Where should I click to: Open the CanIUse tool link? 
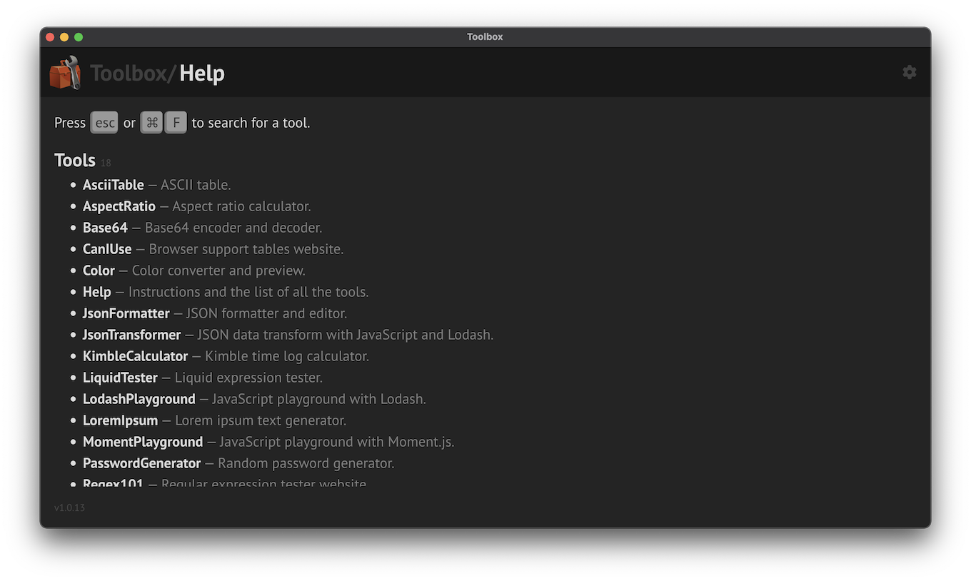pyautogui.click(x=107, y=249)
